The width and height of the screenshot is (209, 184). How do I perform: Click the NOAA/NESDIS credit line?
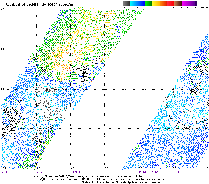pyautogui.click(x=122, y=182)
